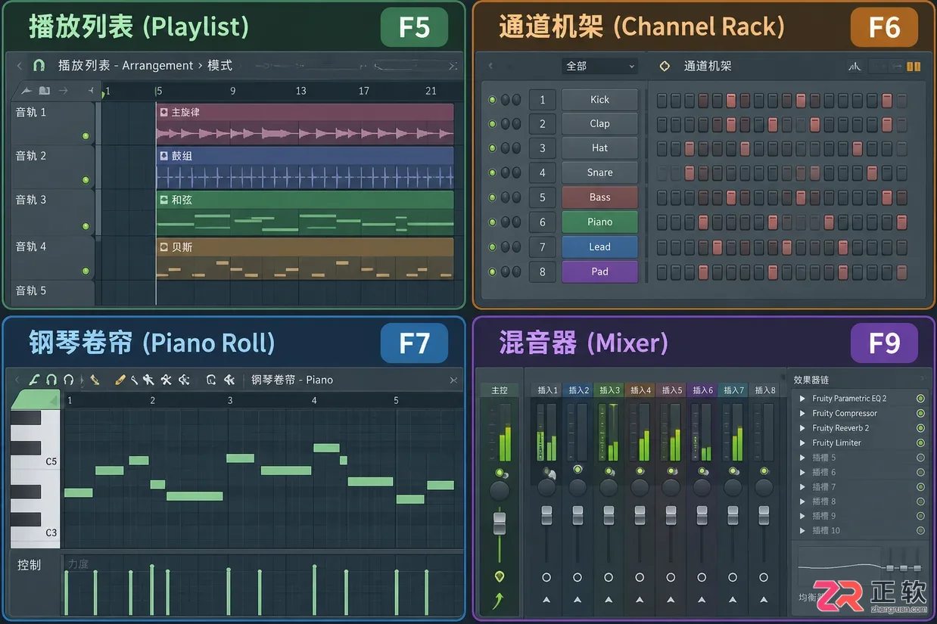Select the pencil draw tool in the Piano Roll
The width and height of the screenshot is (937, 624).
(x=120, y=380)
